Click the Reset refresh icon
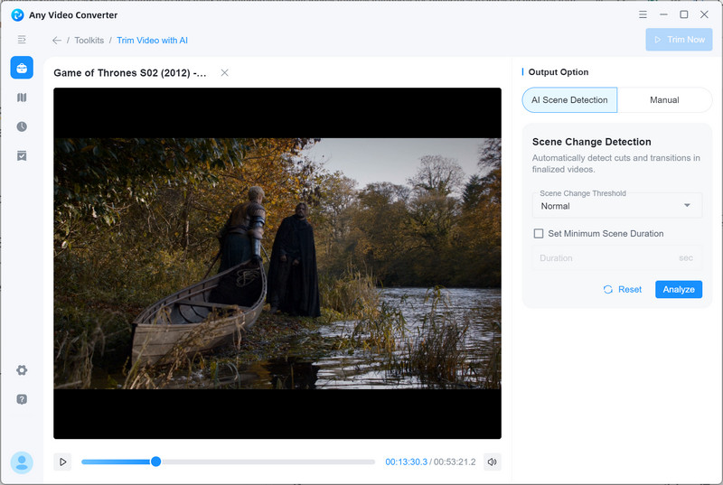The image size is (723, 485). (607, 289)
